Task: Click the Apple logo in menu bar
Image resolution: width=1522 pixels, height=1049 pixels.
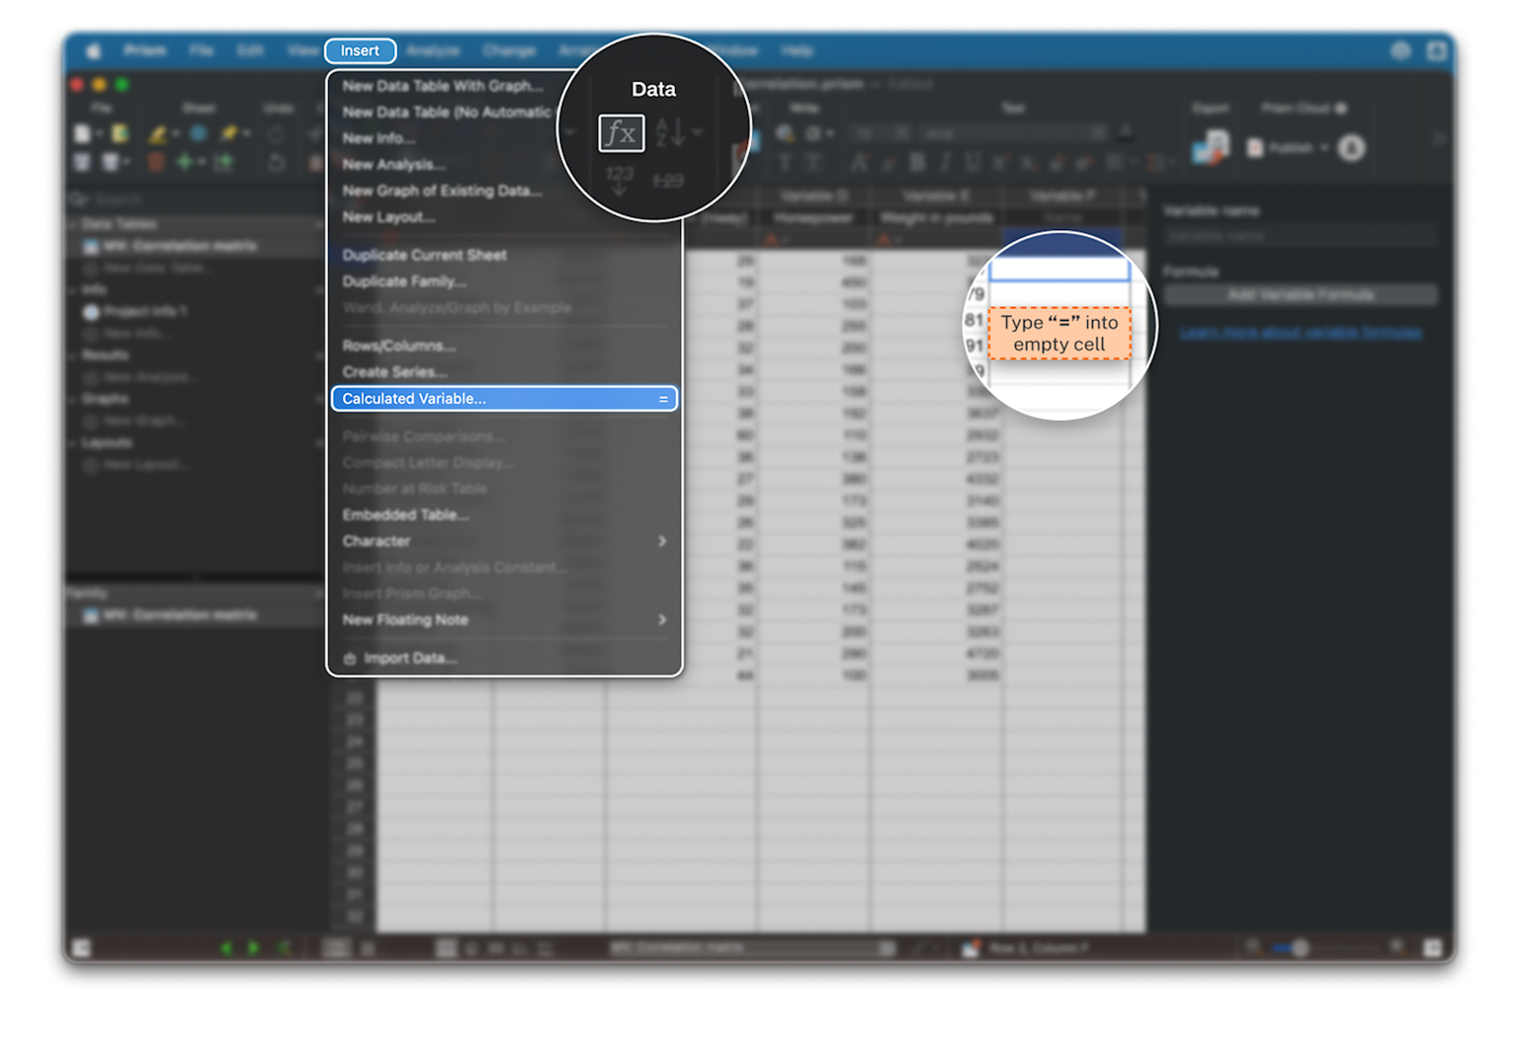Action: click(93, 50)
